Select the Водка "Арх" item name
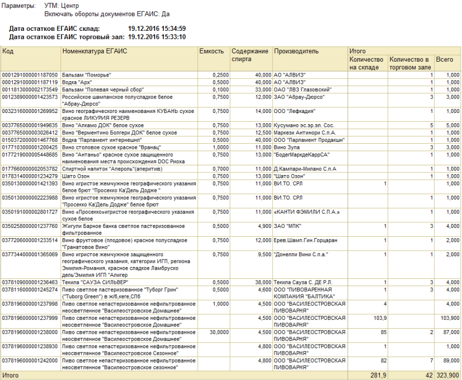Viewport: 462px width, 380px height. coord(77,82)
